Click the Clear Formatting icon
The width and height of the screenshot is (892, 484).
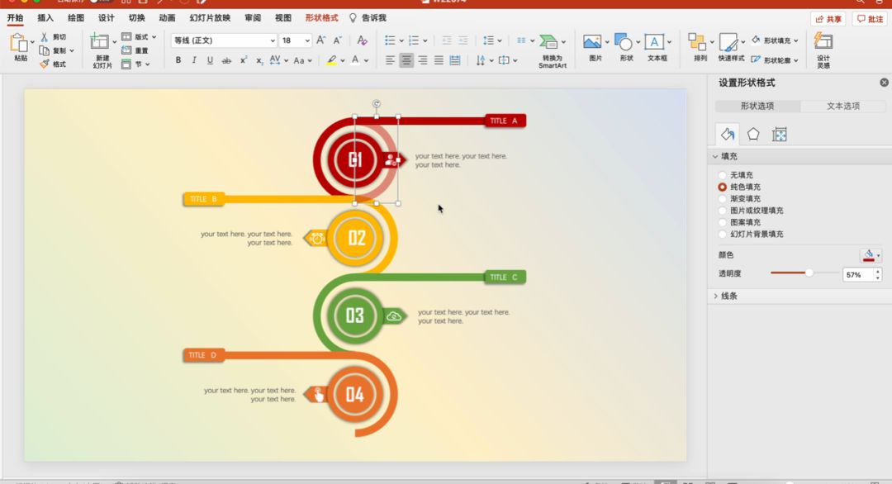pos(362,40)
